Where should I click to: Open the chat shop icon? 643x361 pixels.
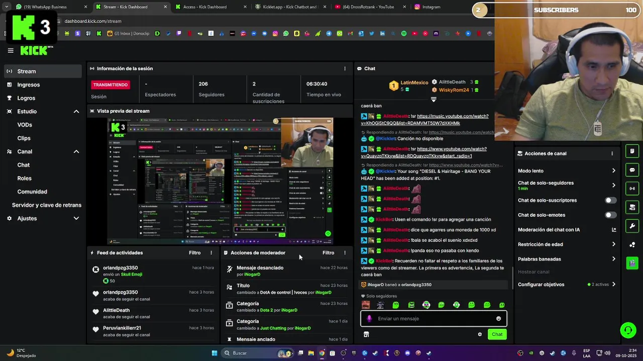tap(366, 334)
